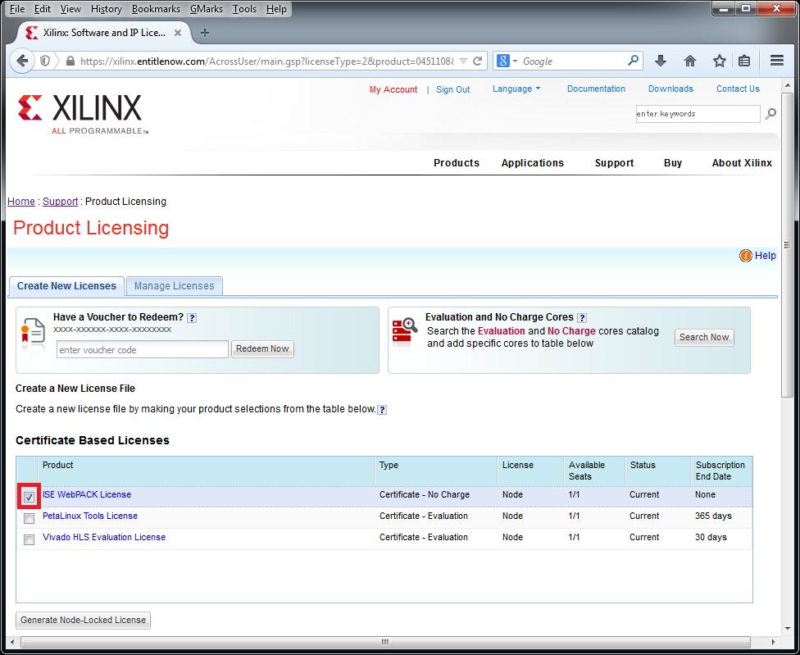Click the site search magnifier icon
Viewport: 800px width, 655px height.
[770, 114]
